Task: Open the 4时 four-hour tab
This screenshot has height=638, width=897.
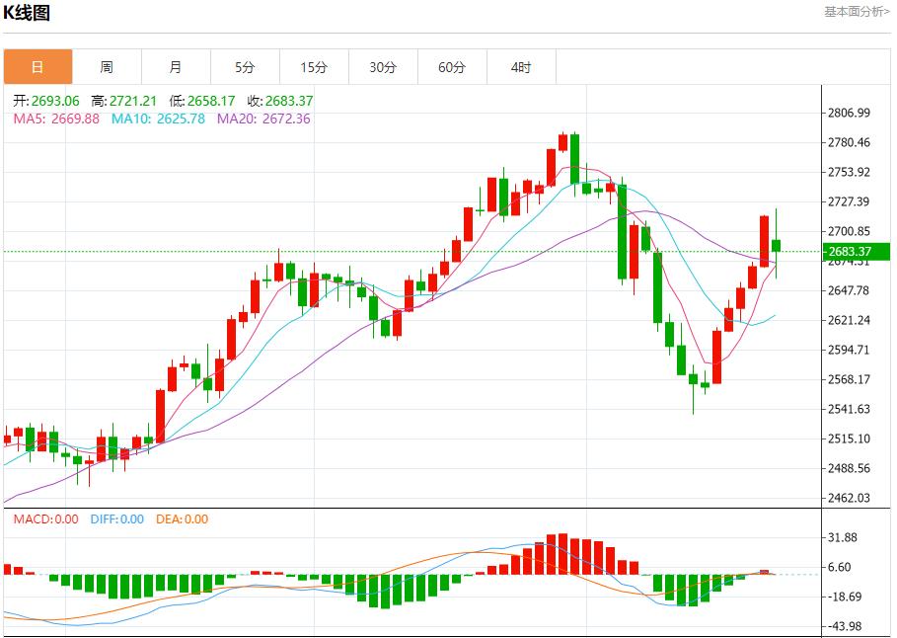Action: click(521, 67)
